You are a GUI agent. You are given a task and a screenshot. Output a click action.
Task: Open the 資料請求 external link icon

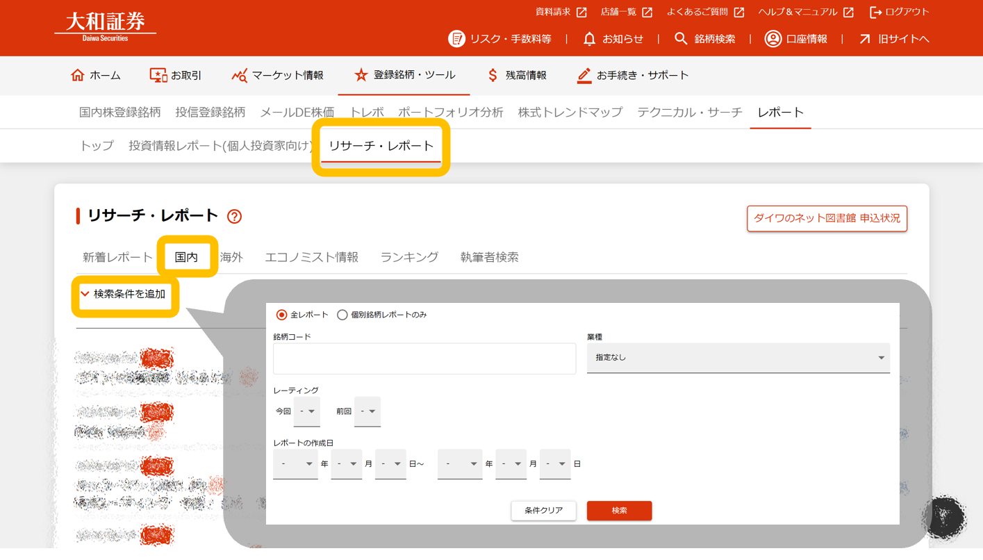tap(581, 13)
